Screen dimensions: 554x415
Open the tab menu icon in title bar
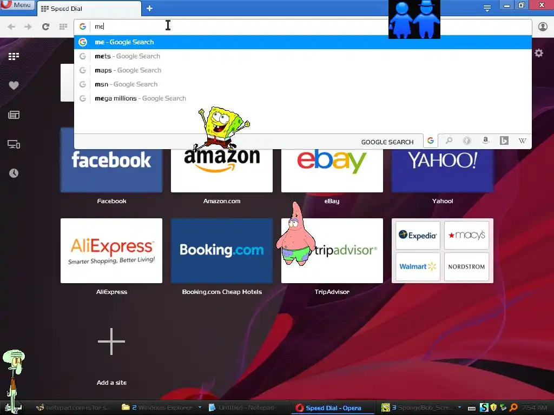pyautogui.click(x=487, y=8)
